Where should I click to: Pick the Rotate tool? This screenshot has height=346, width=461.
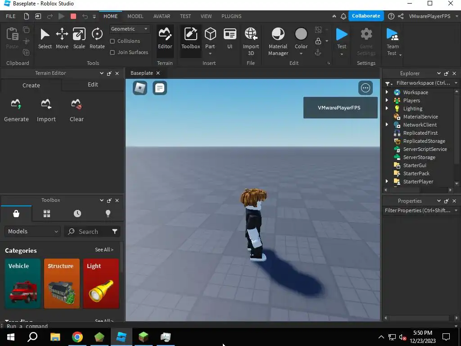[97, 38]
